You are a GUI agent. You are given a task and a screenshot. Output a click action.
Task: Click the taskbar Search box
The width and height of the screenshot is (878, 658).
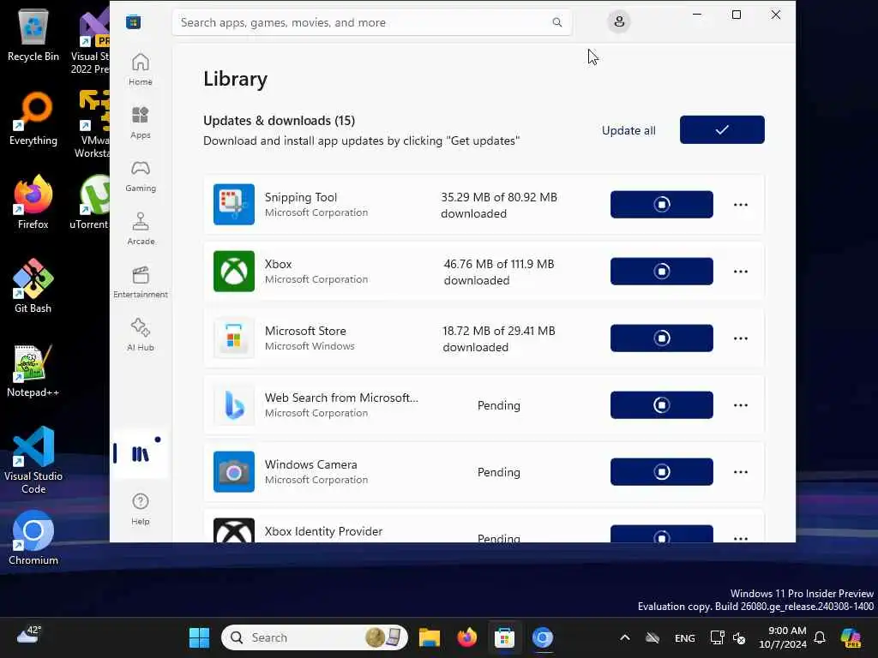click(315, 637)
